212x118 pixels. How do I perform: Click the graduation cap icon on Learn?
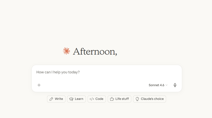(x=71, y=99)
